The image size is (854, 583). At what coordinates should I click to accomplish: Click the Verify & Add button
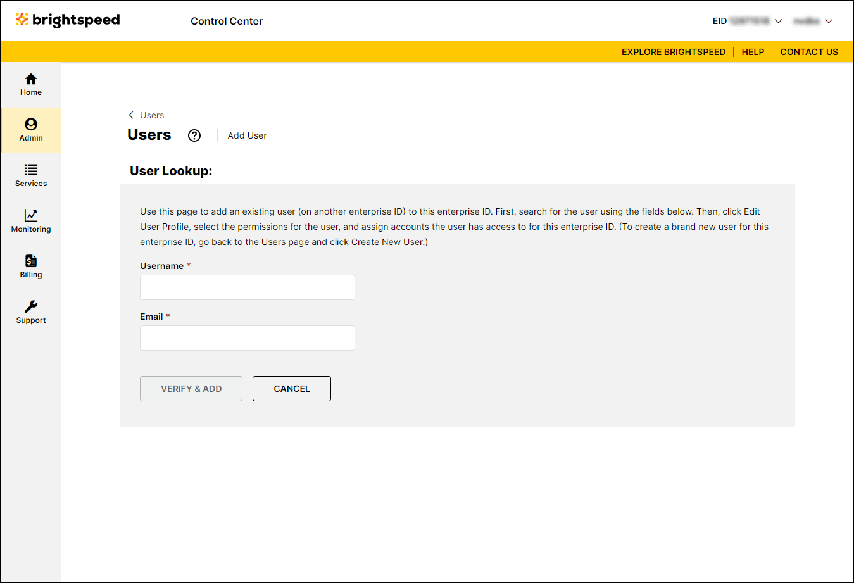[191, 389]
